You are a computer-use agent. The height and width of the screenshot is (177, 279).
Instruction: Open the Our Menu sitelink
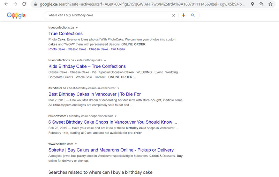pos(118,49)
